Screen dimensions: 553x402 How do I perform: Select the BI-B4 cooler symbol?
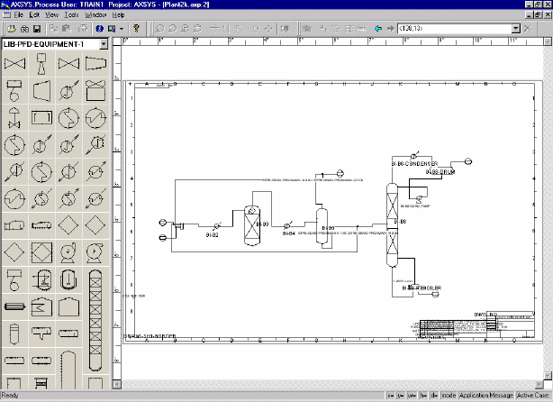click(287, 225)
